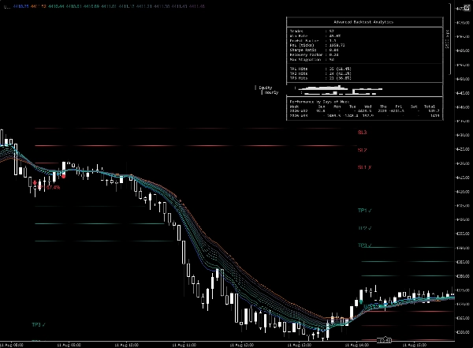Select the TP1 take-profit label beside SL labels
Viewport: 473px width, 348px height.
pyautogui.click(x=365, y=211)
